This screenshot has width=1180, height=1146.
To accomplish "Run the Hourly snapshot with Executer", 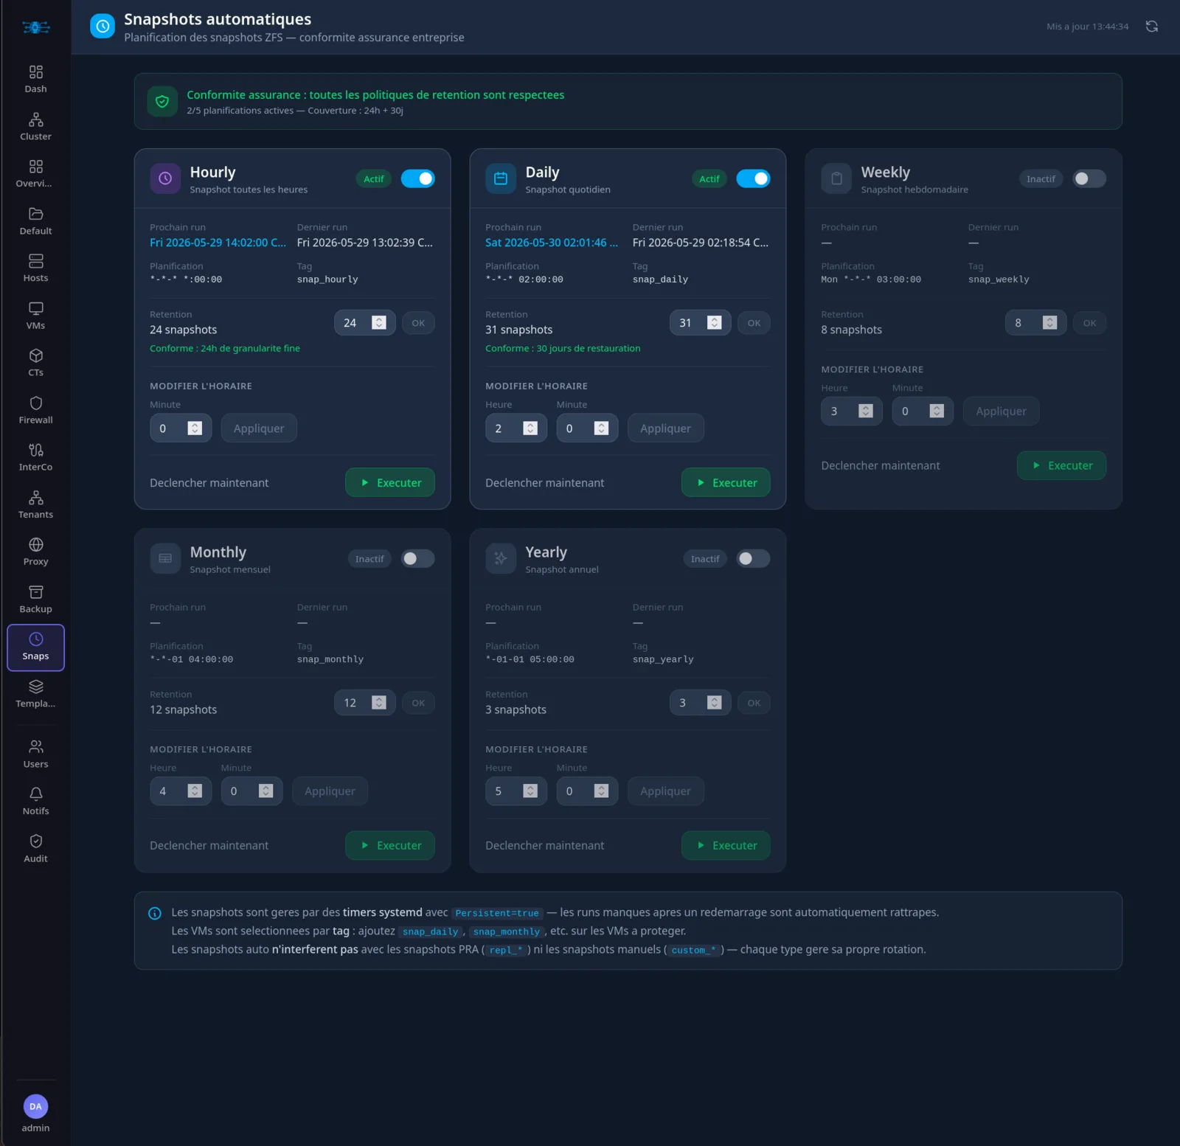I will click(x=390, y=482).
